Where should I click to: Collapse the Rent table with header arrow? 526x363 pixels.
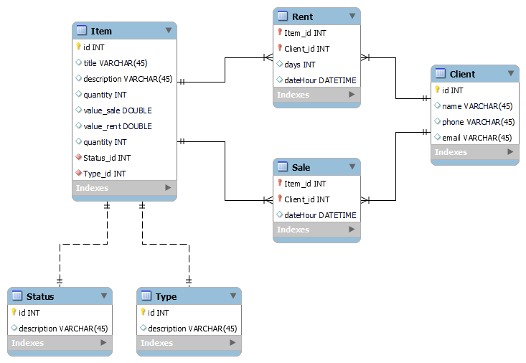click(352, 16)
